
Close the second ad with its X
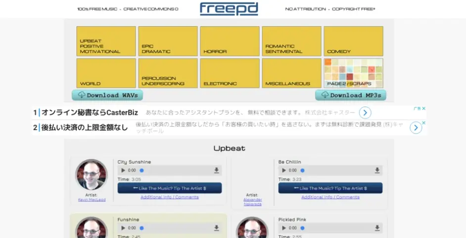point(424,123)
